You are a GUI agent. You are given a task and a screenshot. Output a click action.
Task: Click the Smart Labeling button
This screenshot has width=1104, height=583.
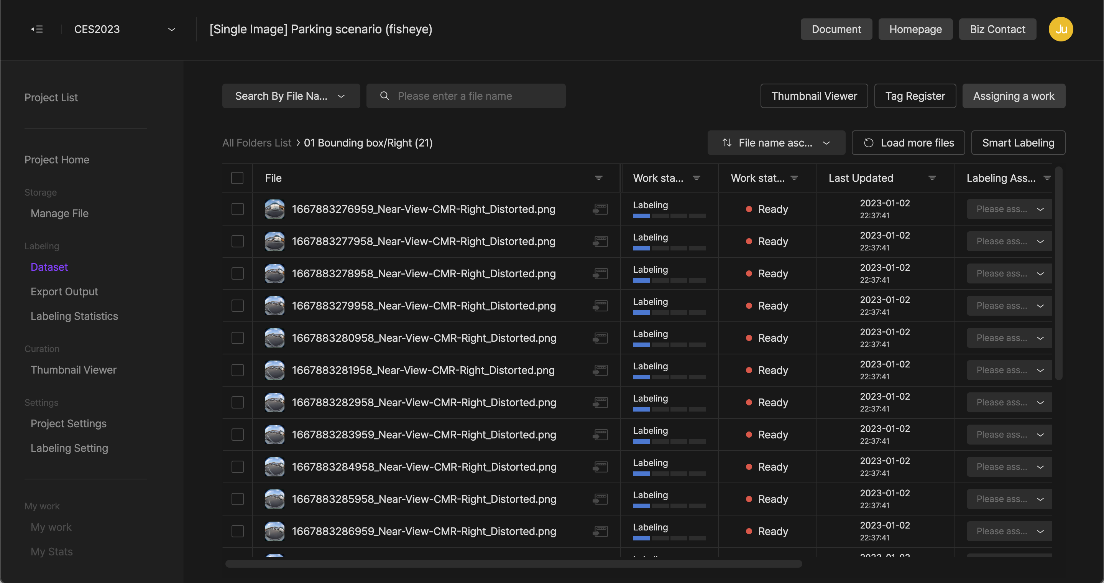[x=1018, y=143]
